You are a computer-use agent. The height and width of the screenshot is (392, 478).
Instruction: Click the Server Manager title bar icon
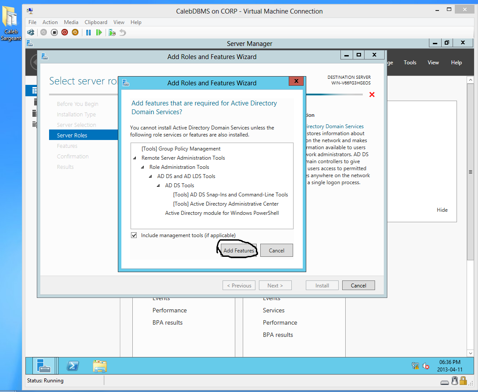point(29,43)
